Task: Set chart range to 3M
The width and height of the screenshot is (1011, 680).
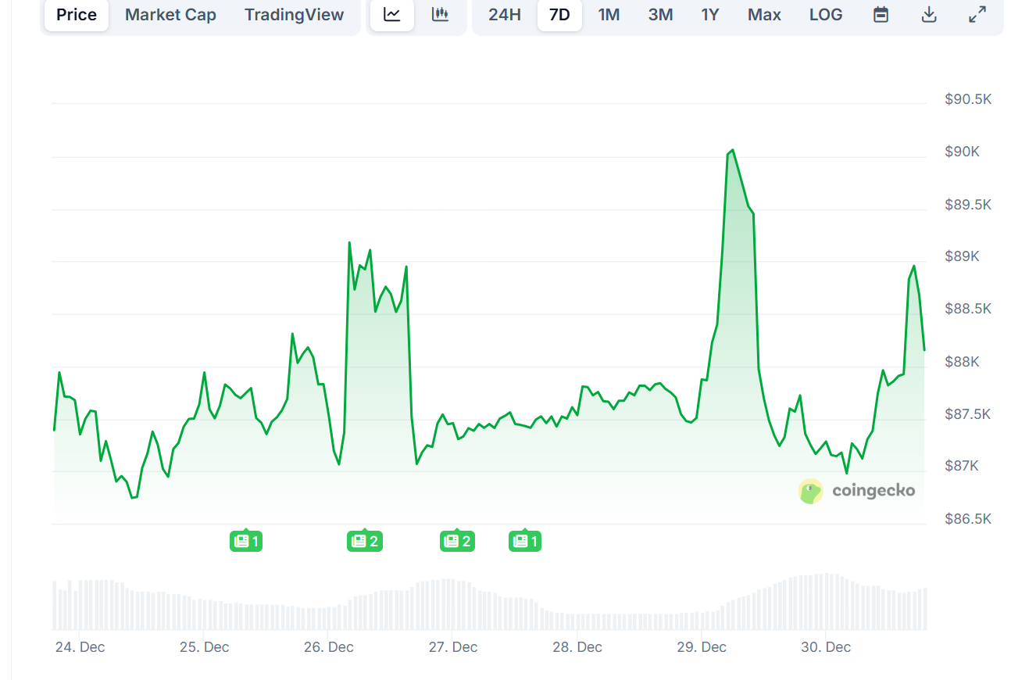Action: (660, 15)
